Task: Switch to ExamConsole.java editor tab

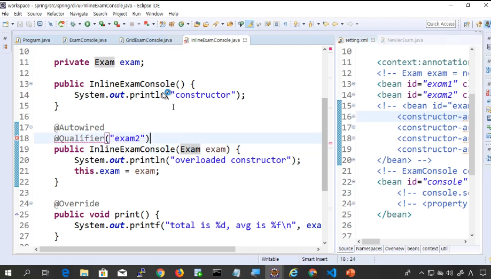Action: point(85,40)
